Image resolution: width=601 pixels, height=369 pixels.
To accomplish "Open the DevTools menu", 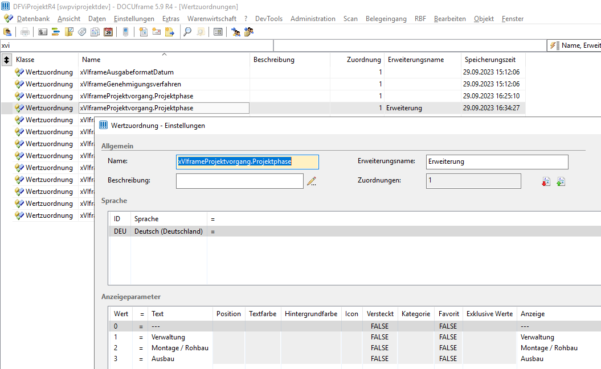I will [269, 19].
